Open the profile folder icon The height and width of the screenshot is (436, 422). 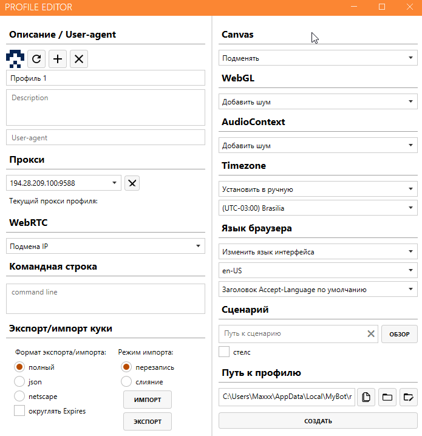pos(387,397)
